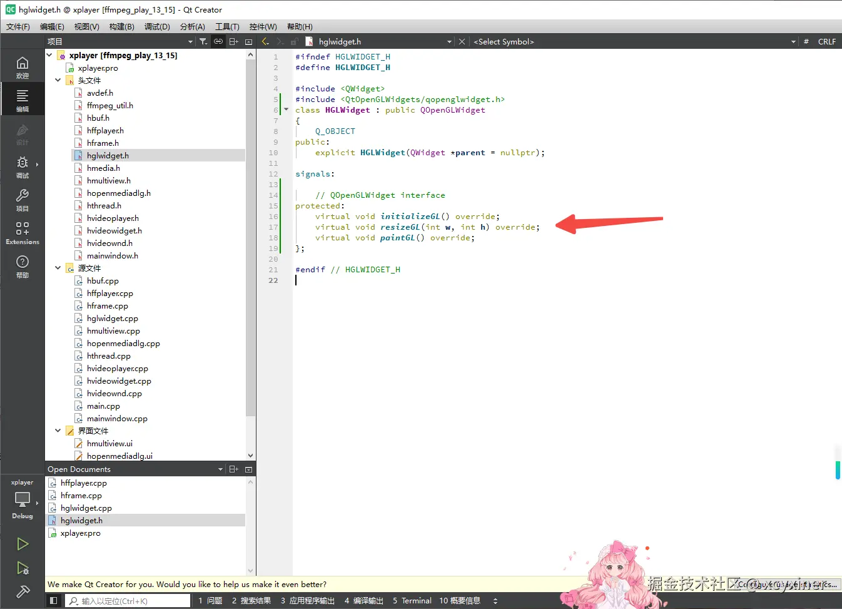
Task: Close the hglwidget.h document
Action: point(462,41)
